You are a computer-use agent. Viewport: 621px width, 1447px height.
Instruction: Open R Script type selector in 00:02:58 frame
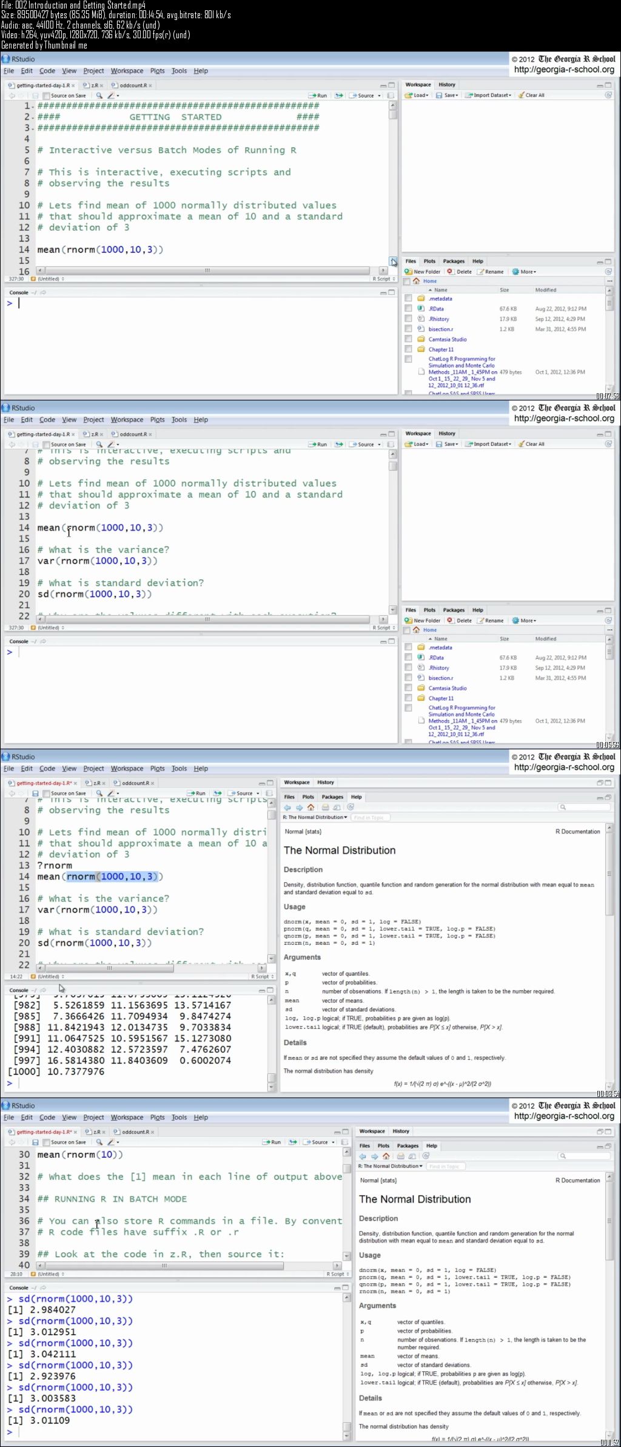(x=383, y=279)
